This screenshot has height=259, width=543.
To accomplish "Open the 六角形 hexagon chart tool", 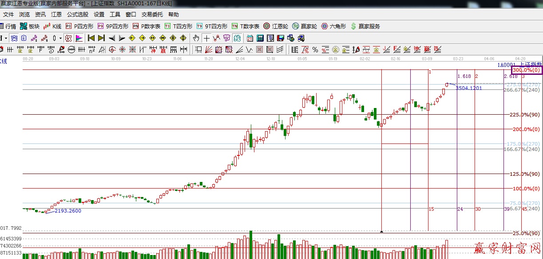I will 333,27.
